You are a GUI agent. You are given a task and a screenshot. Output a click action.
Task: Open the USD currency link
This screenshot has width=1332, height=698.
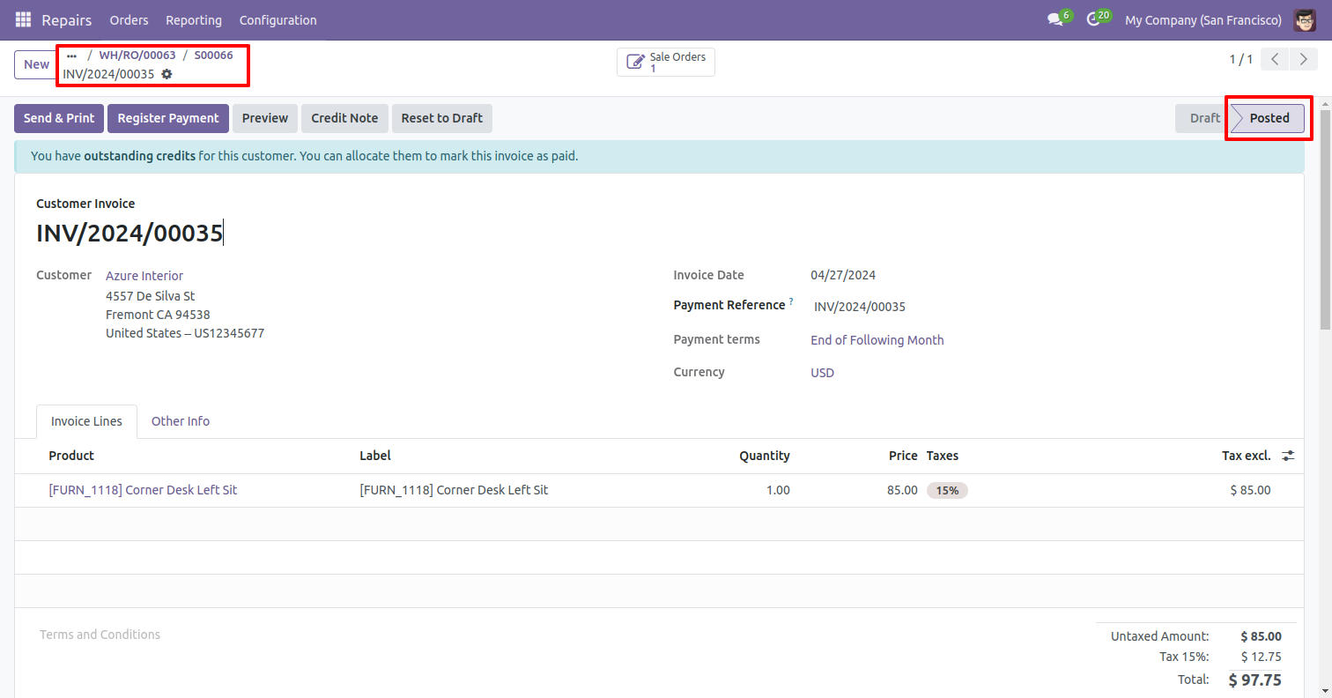(x=823, y=373)
